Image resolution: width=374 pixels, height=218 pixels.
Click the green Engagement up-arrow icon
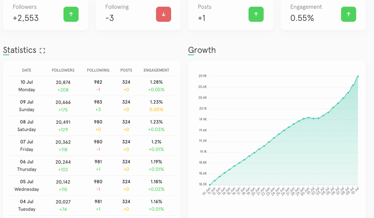(x=349, y=14)
